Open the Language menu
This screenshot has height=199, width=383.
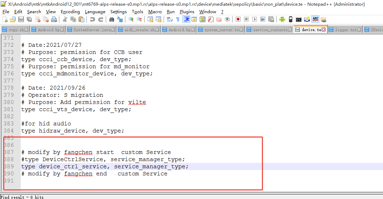click(x=95, y=12)
